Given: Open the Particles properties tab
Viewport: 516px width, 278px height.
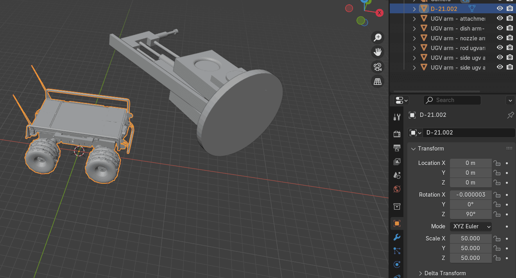Looking at the screenshot, I should tap(397, 251).
